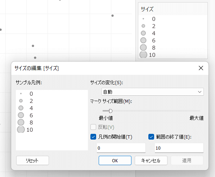This screenshot has width=215, height=177.
Task: Confirm with the OK button
Action: click(115, 160)
